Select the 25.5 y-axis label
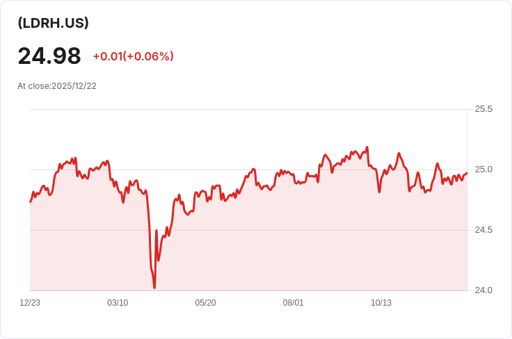The width and height of the screenshot is (512, 339). 483,109
